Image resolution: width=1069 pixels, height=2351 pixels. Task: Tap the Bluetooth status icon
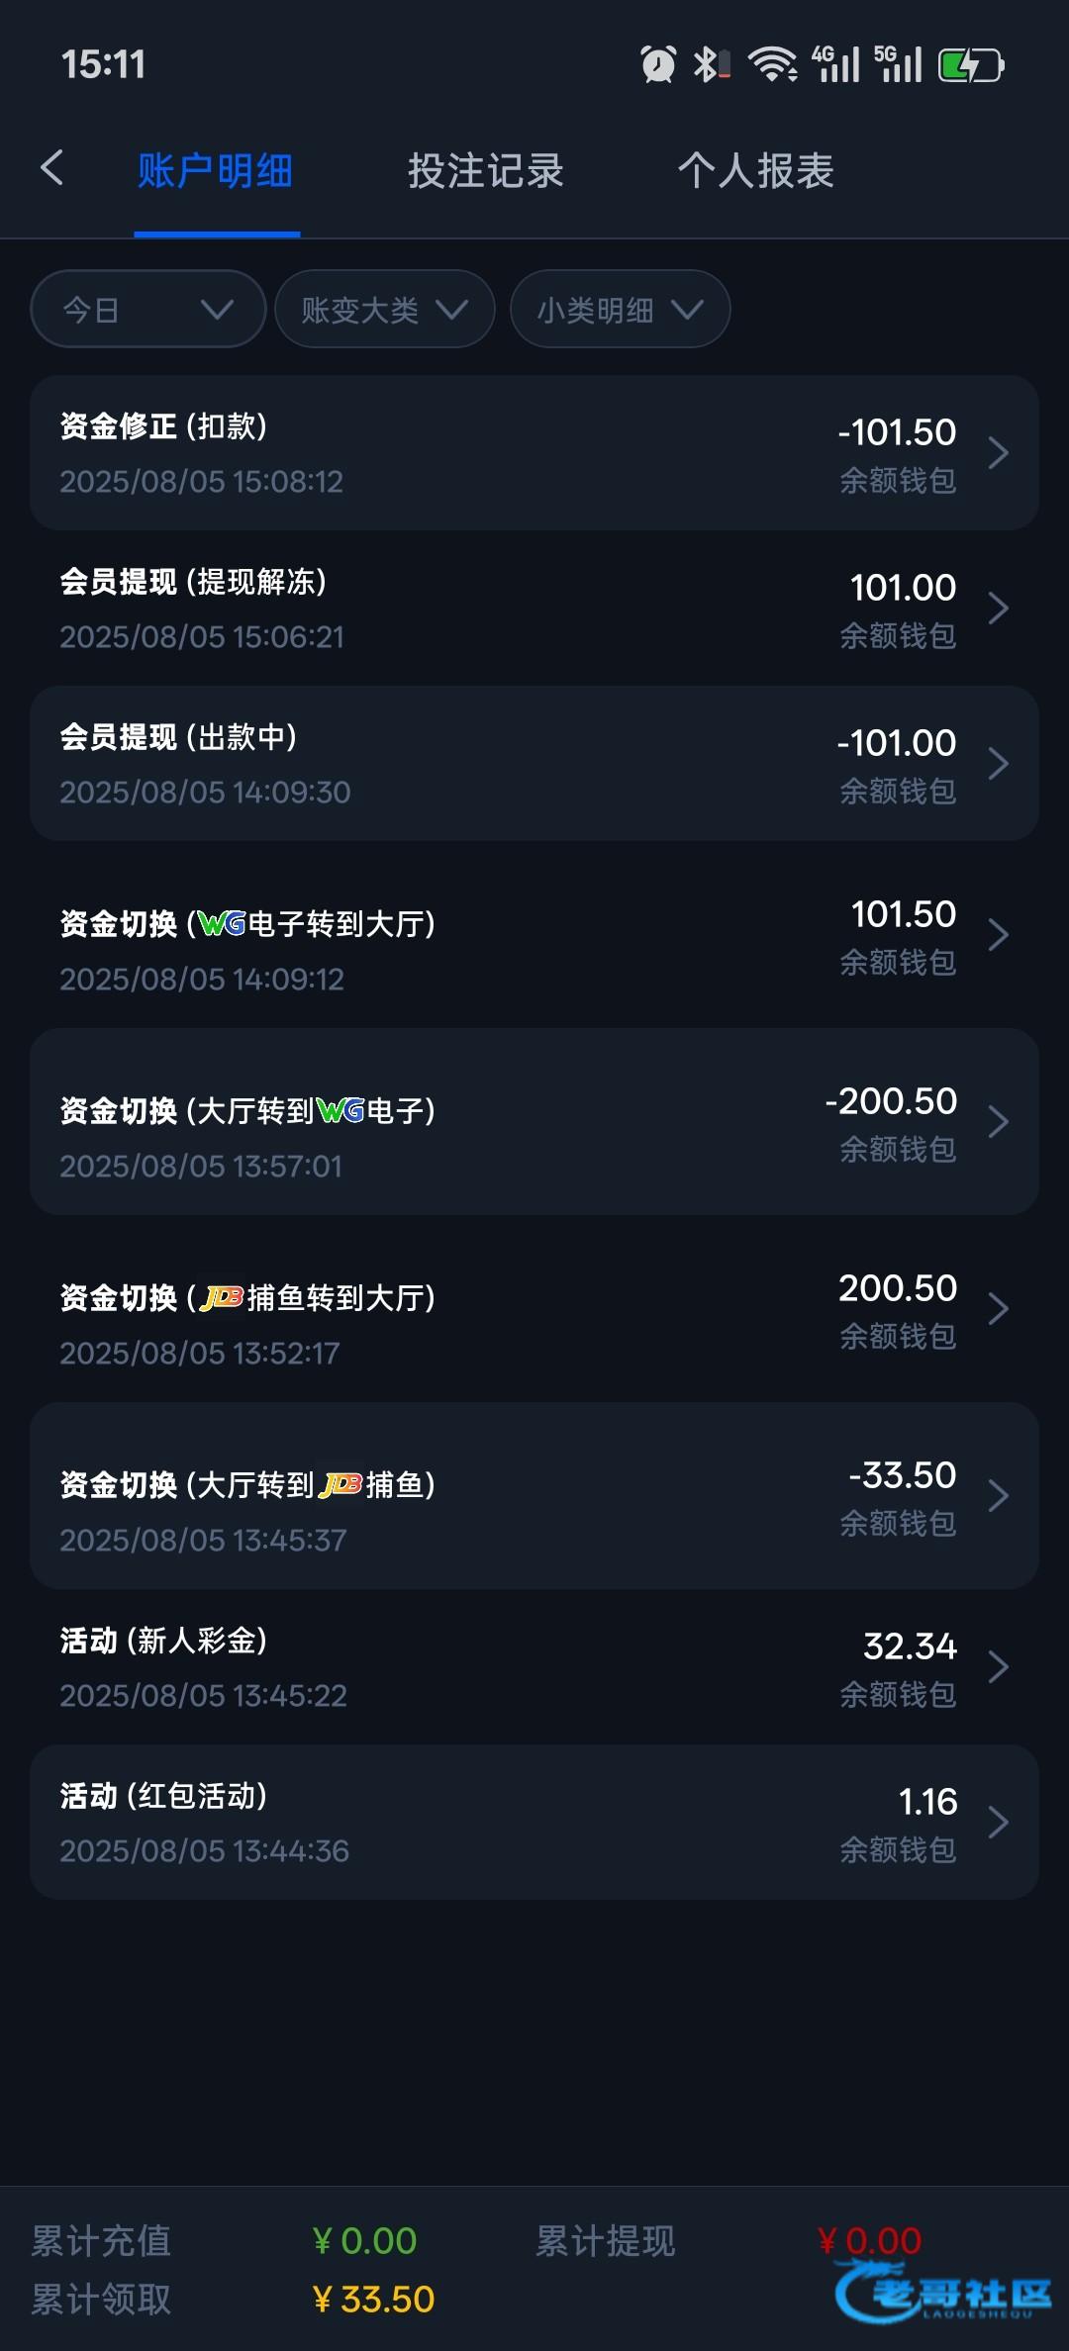[x=710, y=65]
